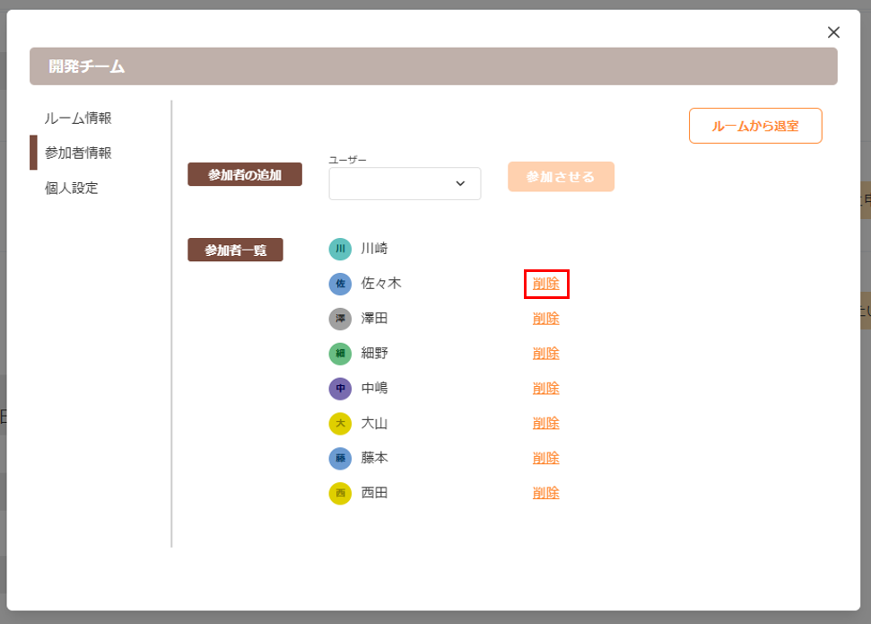Switch to the ルーム情報 tab

pos(78,118)
